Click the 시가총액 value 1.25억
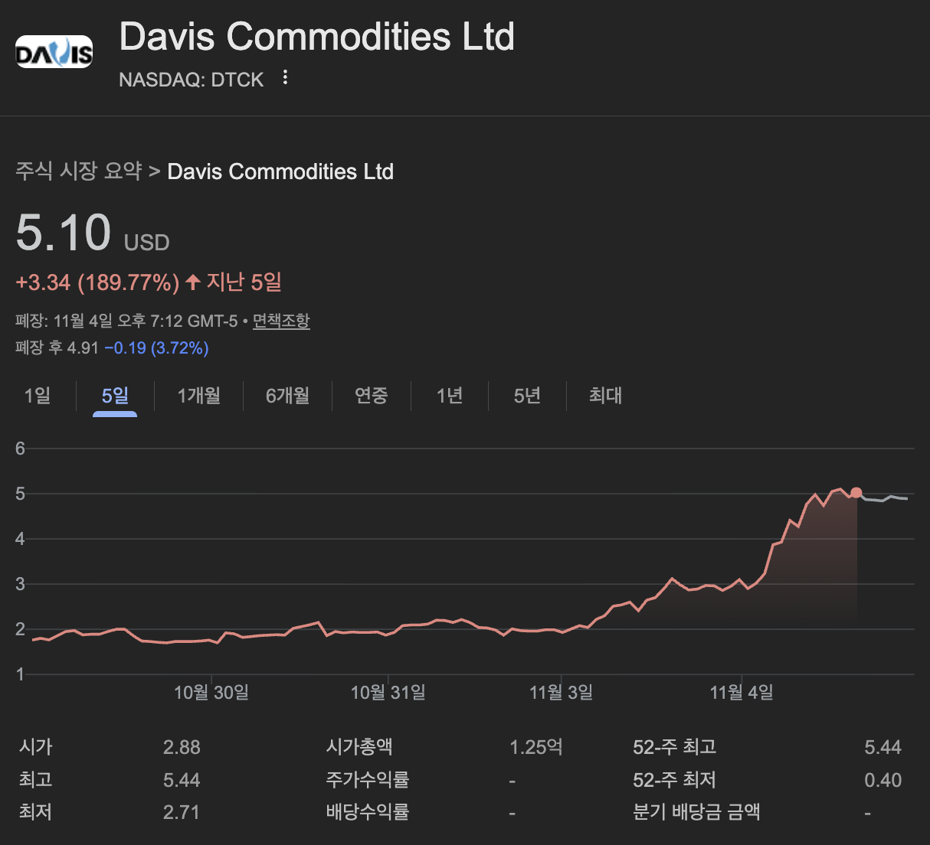 (536, 747)
